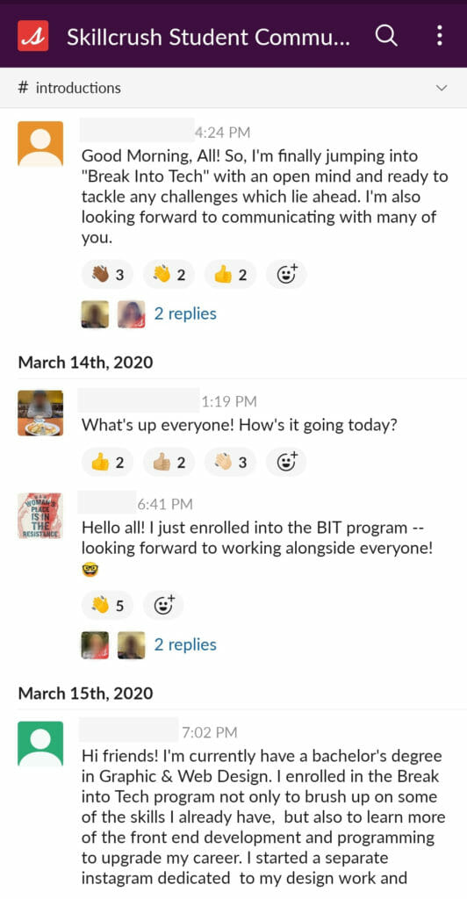Open 2 replies under the BIT program post
The width and height of the screenshot is (467, 899).
pos(185,644)
